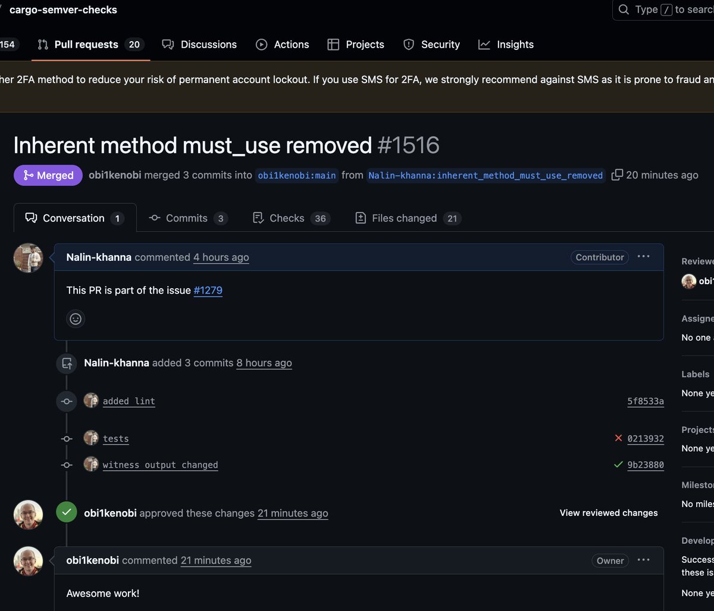Open commit hash 0213932

[x=646, y=439]
